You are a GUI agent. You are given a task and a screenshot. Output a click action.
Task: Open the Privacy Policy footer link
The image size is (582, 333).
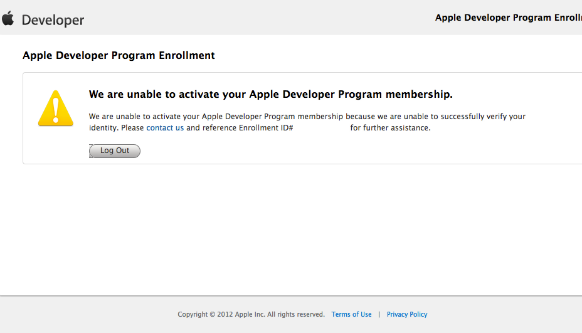pos(407,314)
